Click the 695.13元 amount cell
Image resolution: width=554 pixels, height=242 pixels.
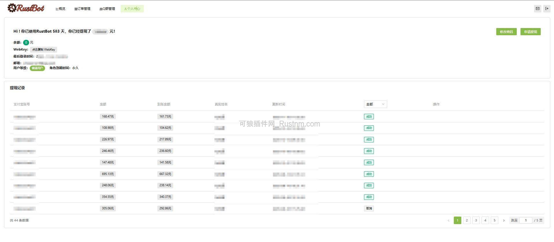tap(108, 174)
